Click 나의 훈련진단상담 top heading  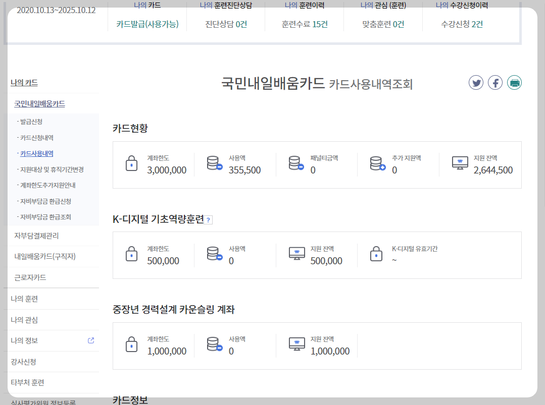pos(226,5)
